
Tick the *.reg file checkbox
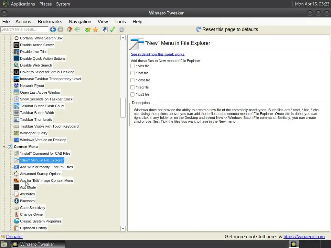(x=132, y=87)
